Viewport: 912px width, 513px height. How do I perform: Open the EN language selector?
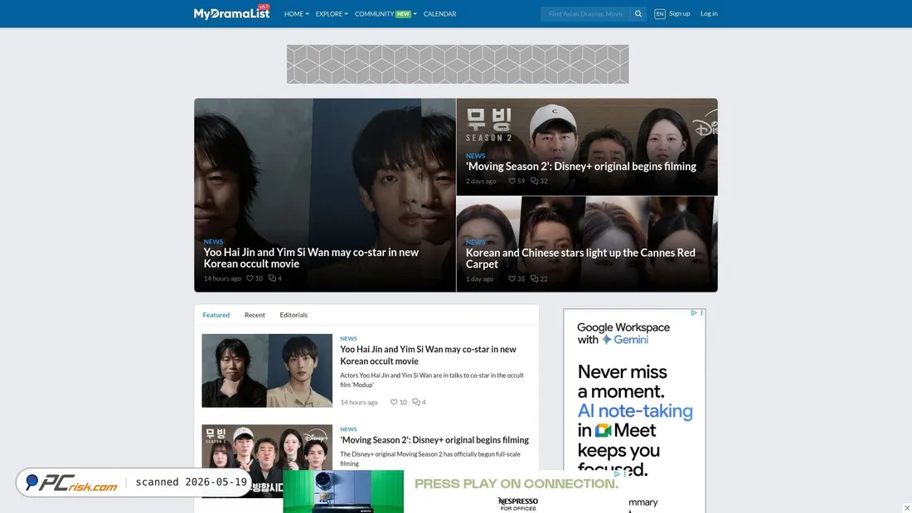pos(659,14)
